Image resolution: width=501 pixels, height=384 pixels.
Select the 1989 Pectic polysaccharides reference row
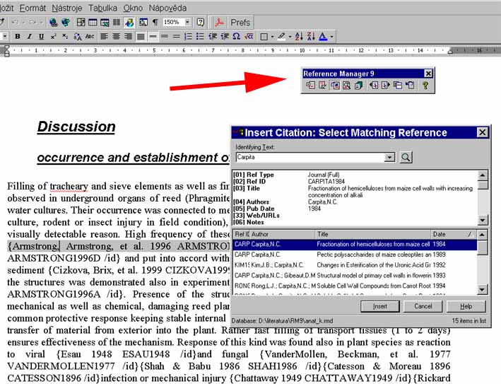pos(355,255)
